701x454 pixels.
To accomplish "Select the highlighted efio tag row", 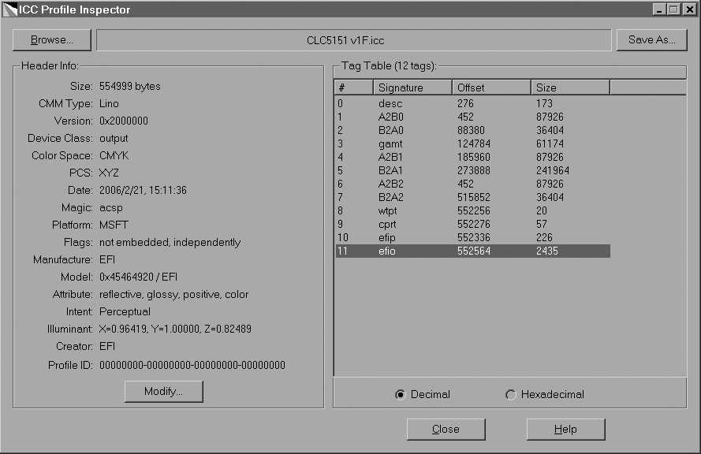I will coord(472,251).
